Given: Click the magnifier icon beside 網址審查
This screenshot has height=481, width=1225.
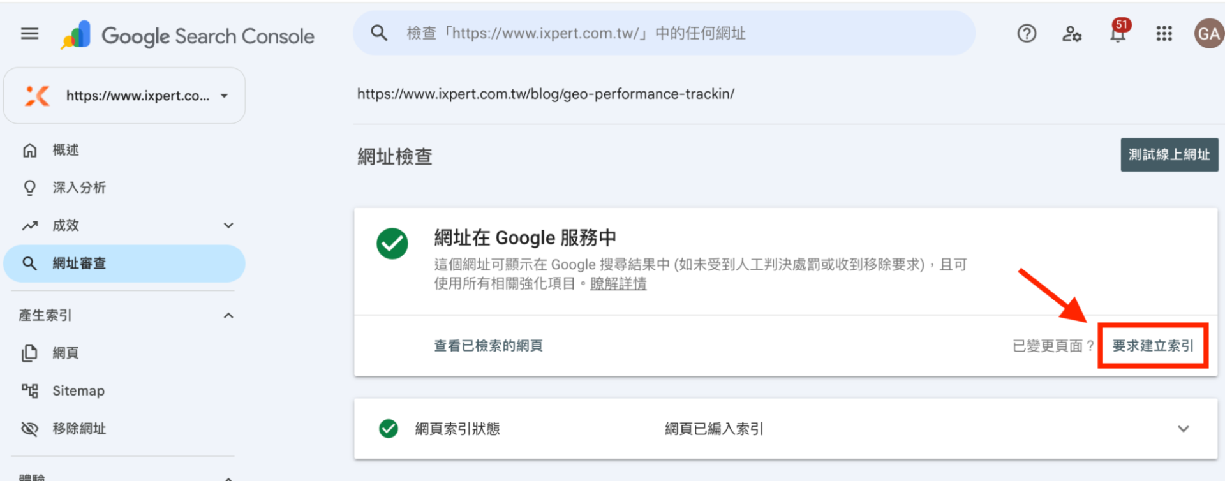Looking at the screenshot, I should [29, 263].
